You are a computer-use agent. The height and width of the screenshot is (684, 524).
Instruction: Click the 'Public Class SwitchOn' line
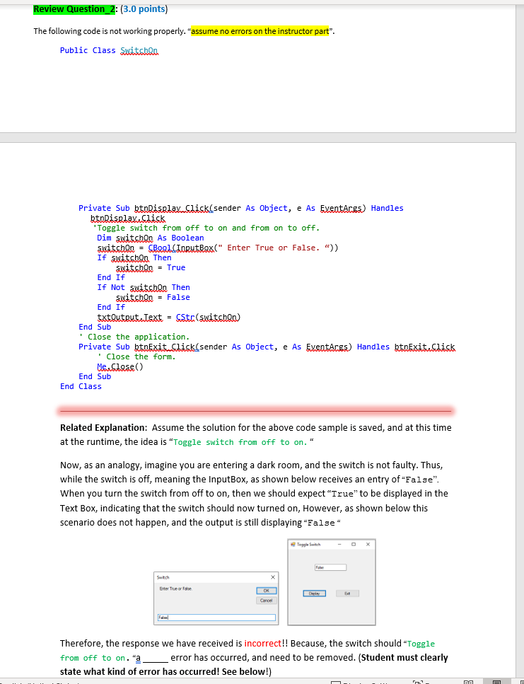point(109,51)
